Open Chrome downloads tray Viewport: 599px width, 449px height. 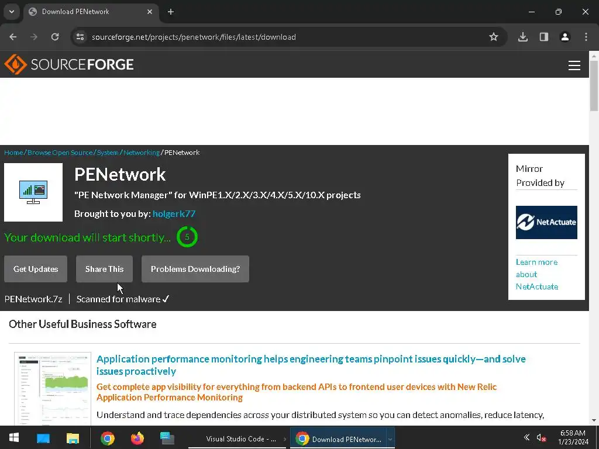pos(523,37)
